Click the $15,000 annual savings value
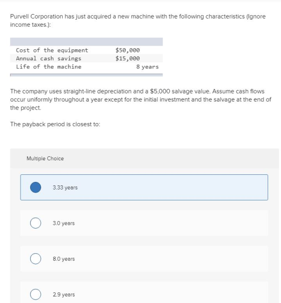The width and height of the screenshot is (281, 303). (x=127, y=58)
